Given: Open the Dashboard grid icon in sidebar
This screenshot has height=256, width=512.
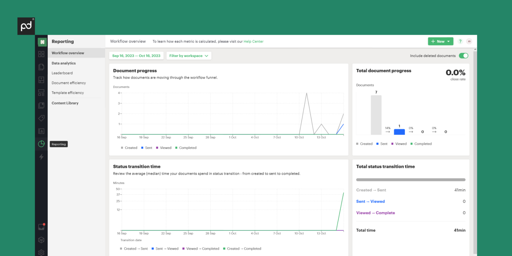Looking at the screenshot, I should pyautogui.click(x=41, y=54).
